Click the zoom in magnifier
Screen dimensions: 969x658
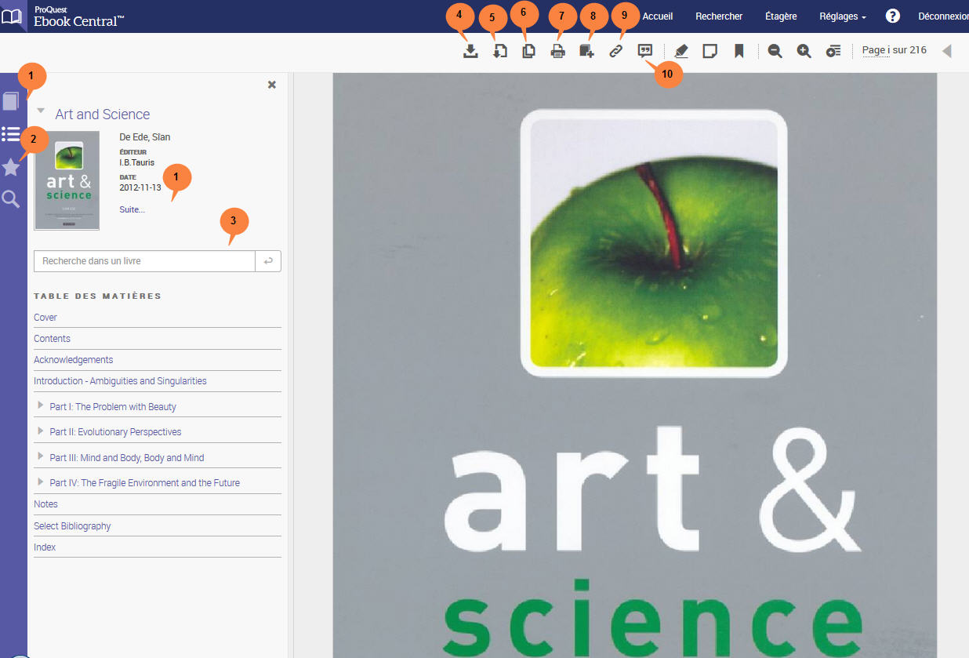click(x=804, y=52)
